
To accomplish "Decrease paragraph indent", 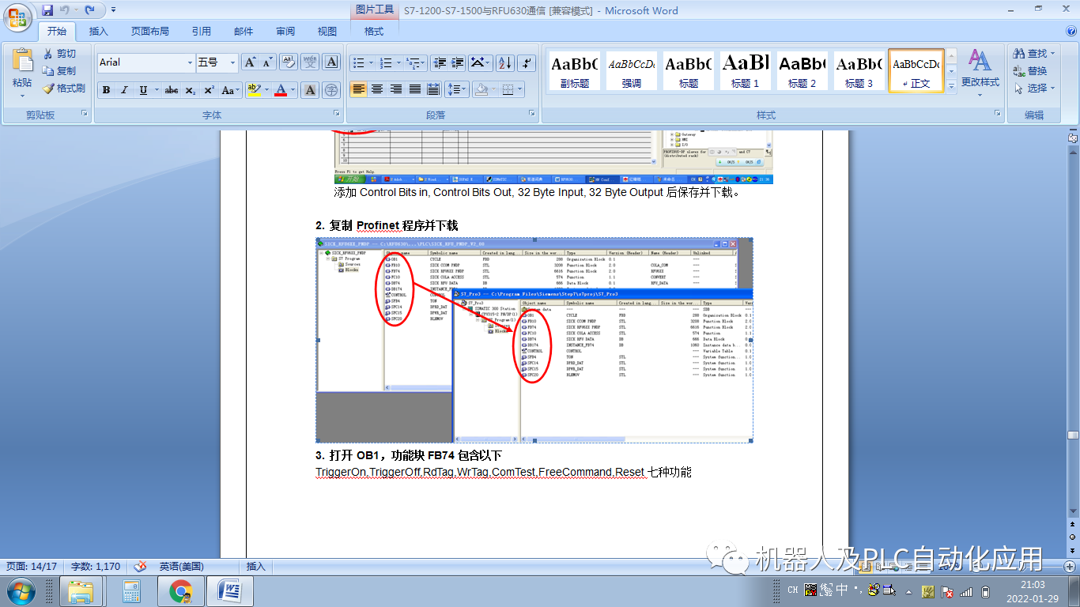I will (439, 62).
